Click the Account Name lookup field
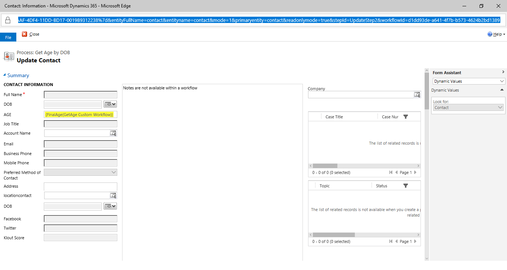 coord(77,133)
